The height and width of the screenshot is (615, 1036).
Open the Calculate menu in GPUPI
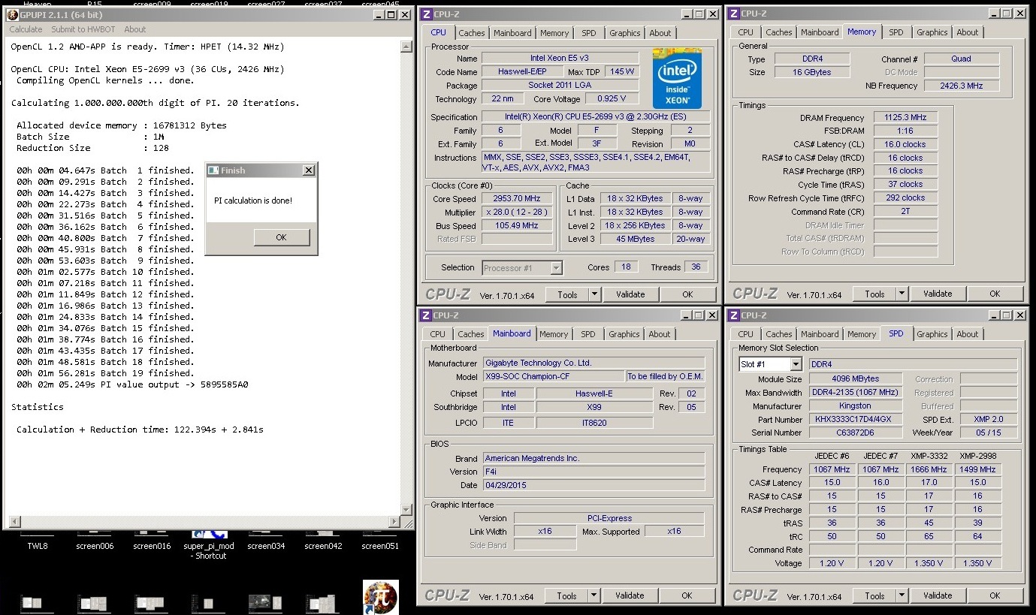click(x=26, y=29)
